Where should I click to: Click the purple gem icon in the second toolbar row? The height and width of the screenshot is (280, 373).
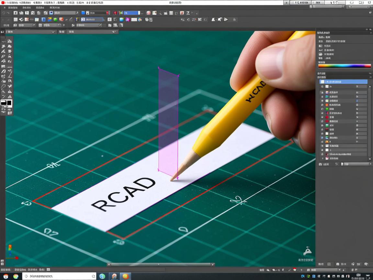[x=128, y=19]
